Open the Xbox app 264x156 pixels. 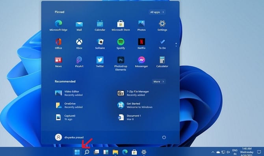pos(79,44)
